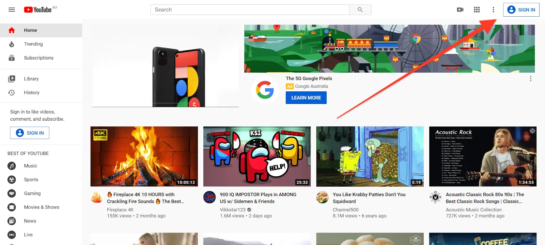The image size is (545, 245).
Task: Click the Movies & Shows icon
Action: 12,207
